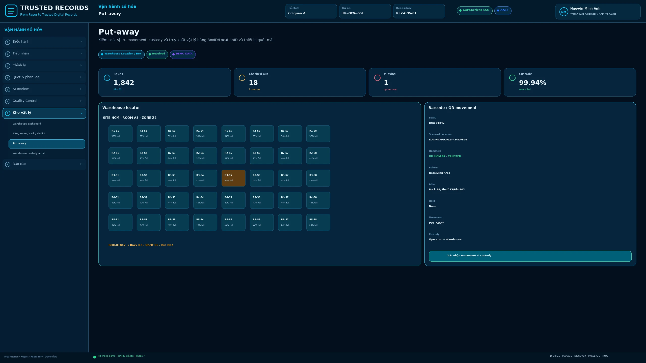Expand the Báo cáo section chevron

(81, 164)
